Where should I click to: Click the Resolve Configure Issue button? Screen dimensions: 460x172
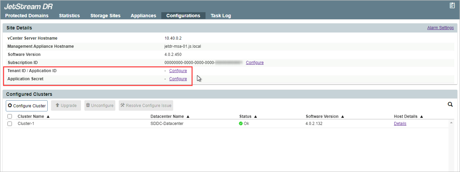(x=146, y=106)
